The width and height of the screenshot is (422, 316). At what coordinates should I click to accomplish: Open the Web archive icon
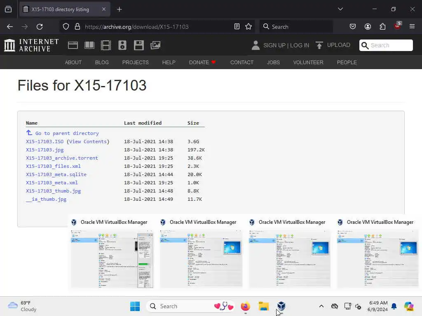pyautogui.click(x=73, y=45)
